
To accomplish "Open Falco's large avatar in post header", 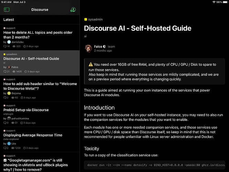I will pos(88,49).
